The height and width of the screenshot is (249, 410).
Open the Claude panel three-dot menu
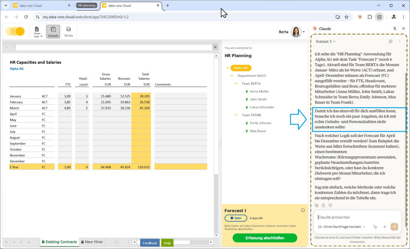coord(400,41)
